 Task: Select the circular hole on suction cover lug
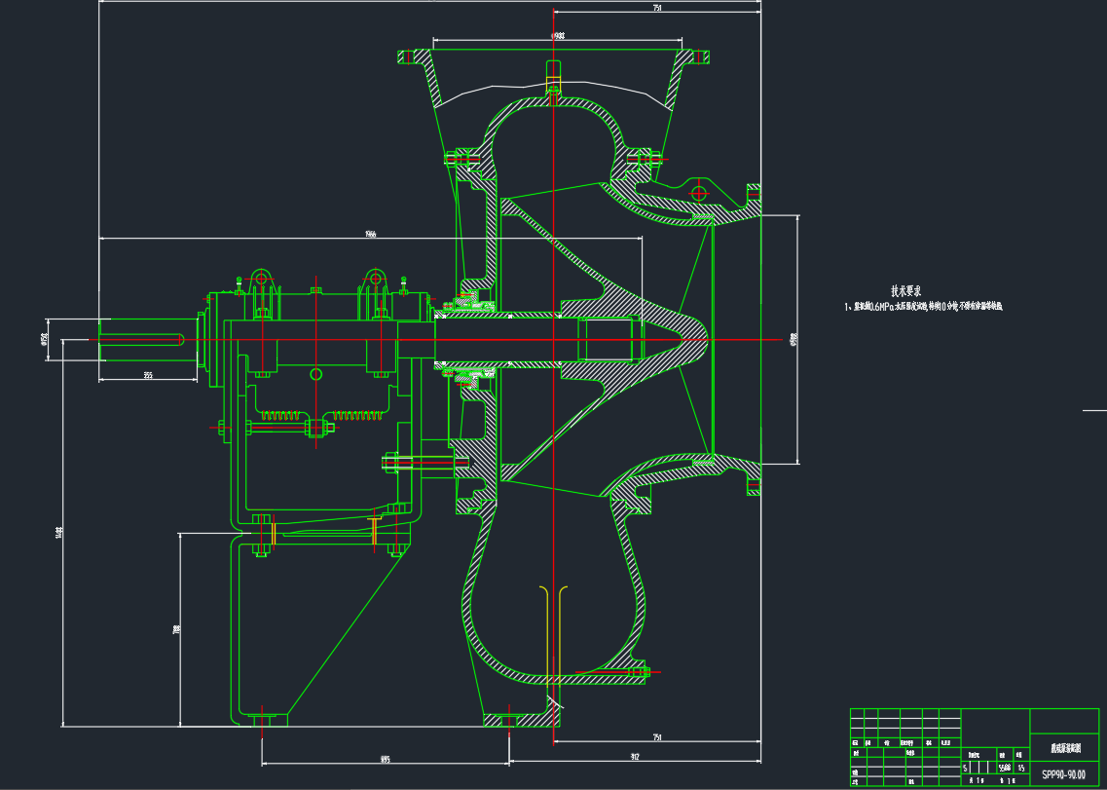pyautogui.click(x=698, y=192)
